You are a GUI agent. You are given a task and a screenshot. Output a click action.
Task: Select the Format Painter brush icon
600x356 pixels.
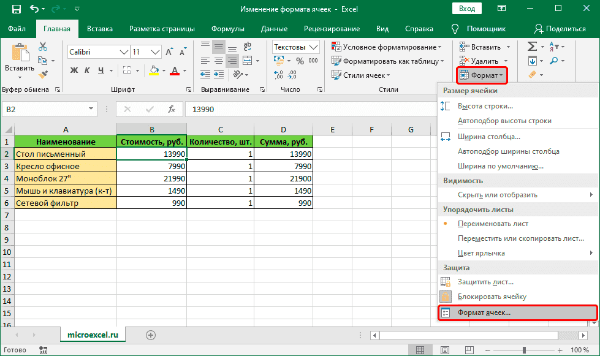(x=43, y=74)
